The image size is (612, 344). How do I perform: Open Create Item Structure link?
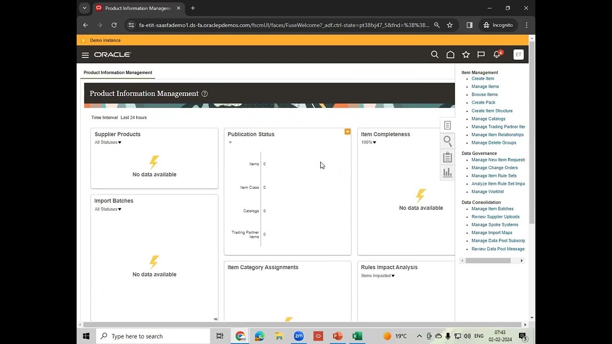click(492, 111)
